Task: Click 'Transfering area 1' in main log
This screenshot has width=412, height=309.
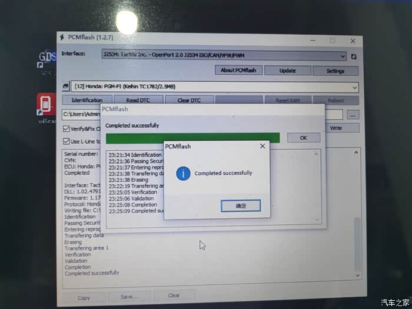Action: tap(87, 248)
